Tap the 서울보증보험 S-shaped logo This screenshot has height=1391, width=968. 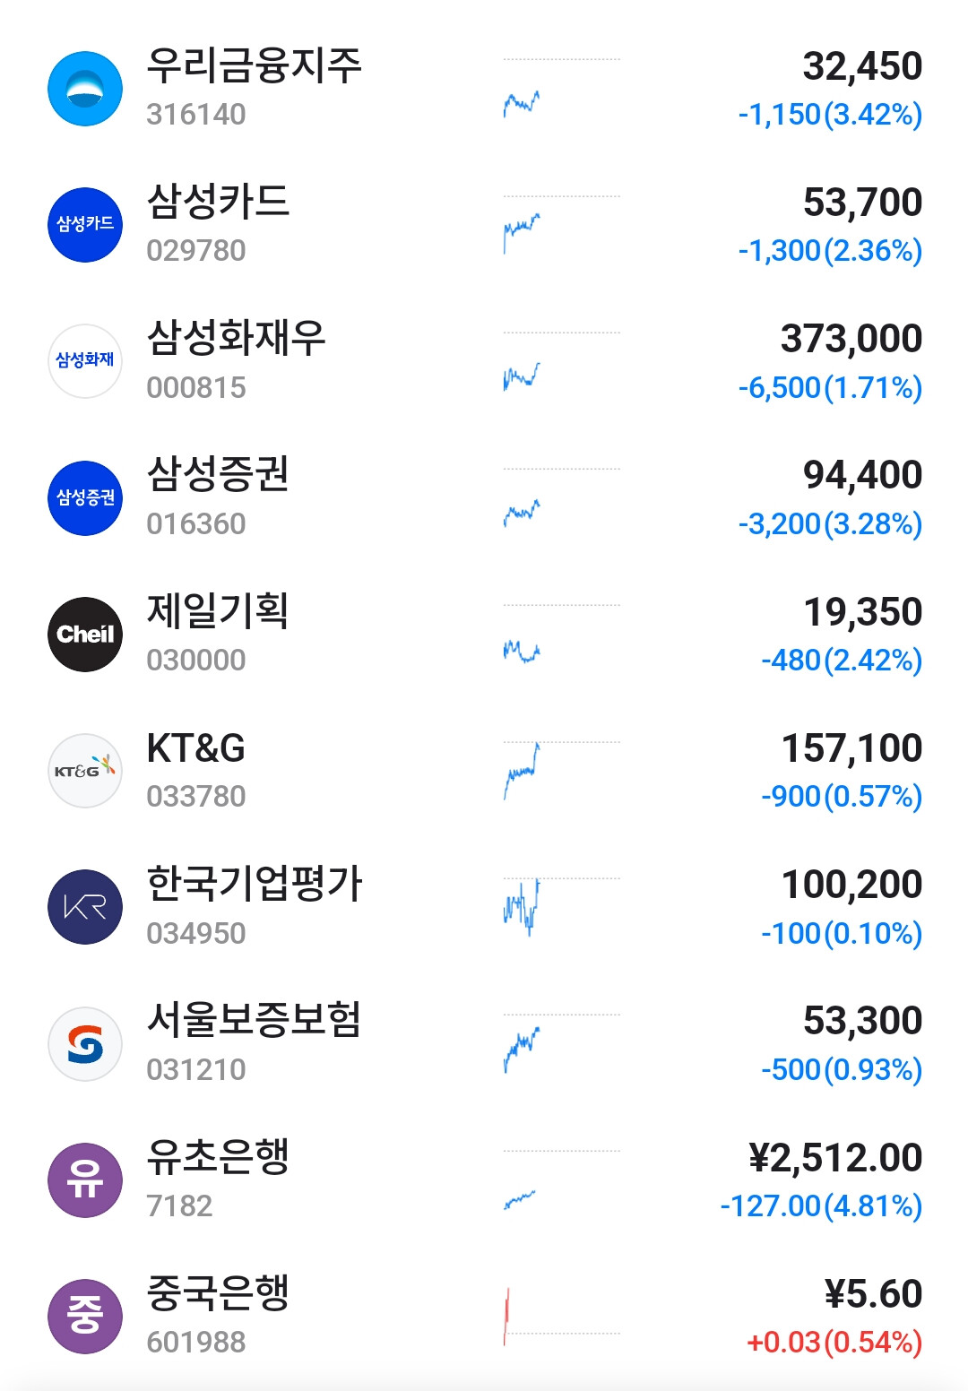pos(85,1044)
